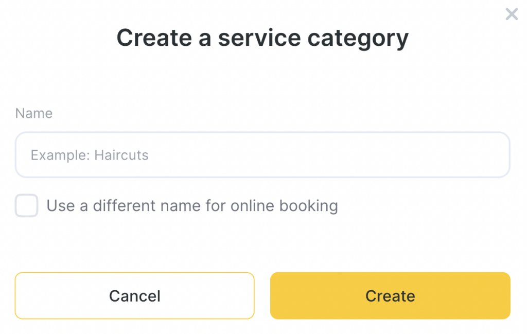Place the cursor in the category name box
The image size is (527, 334).
[x=262, y=155]
